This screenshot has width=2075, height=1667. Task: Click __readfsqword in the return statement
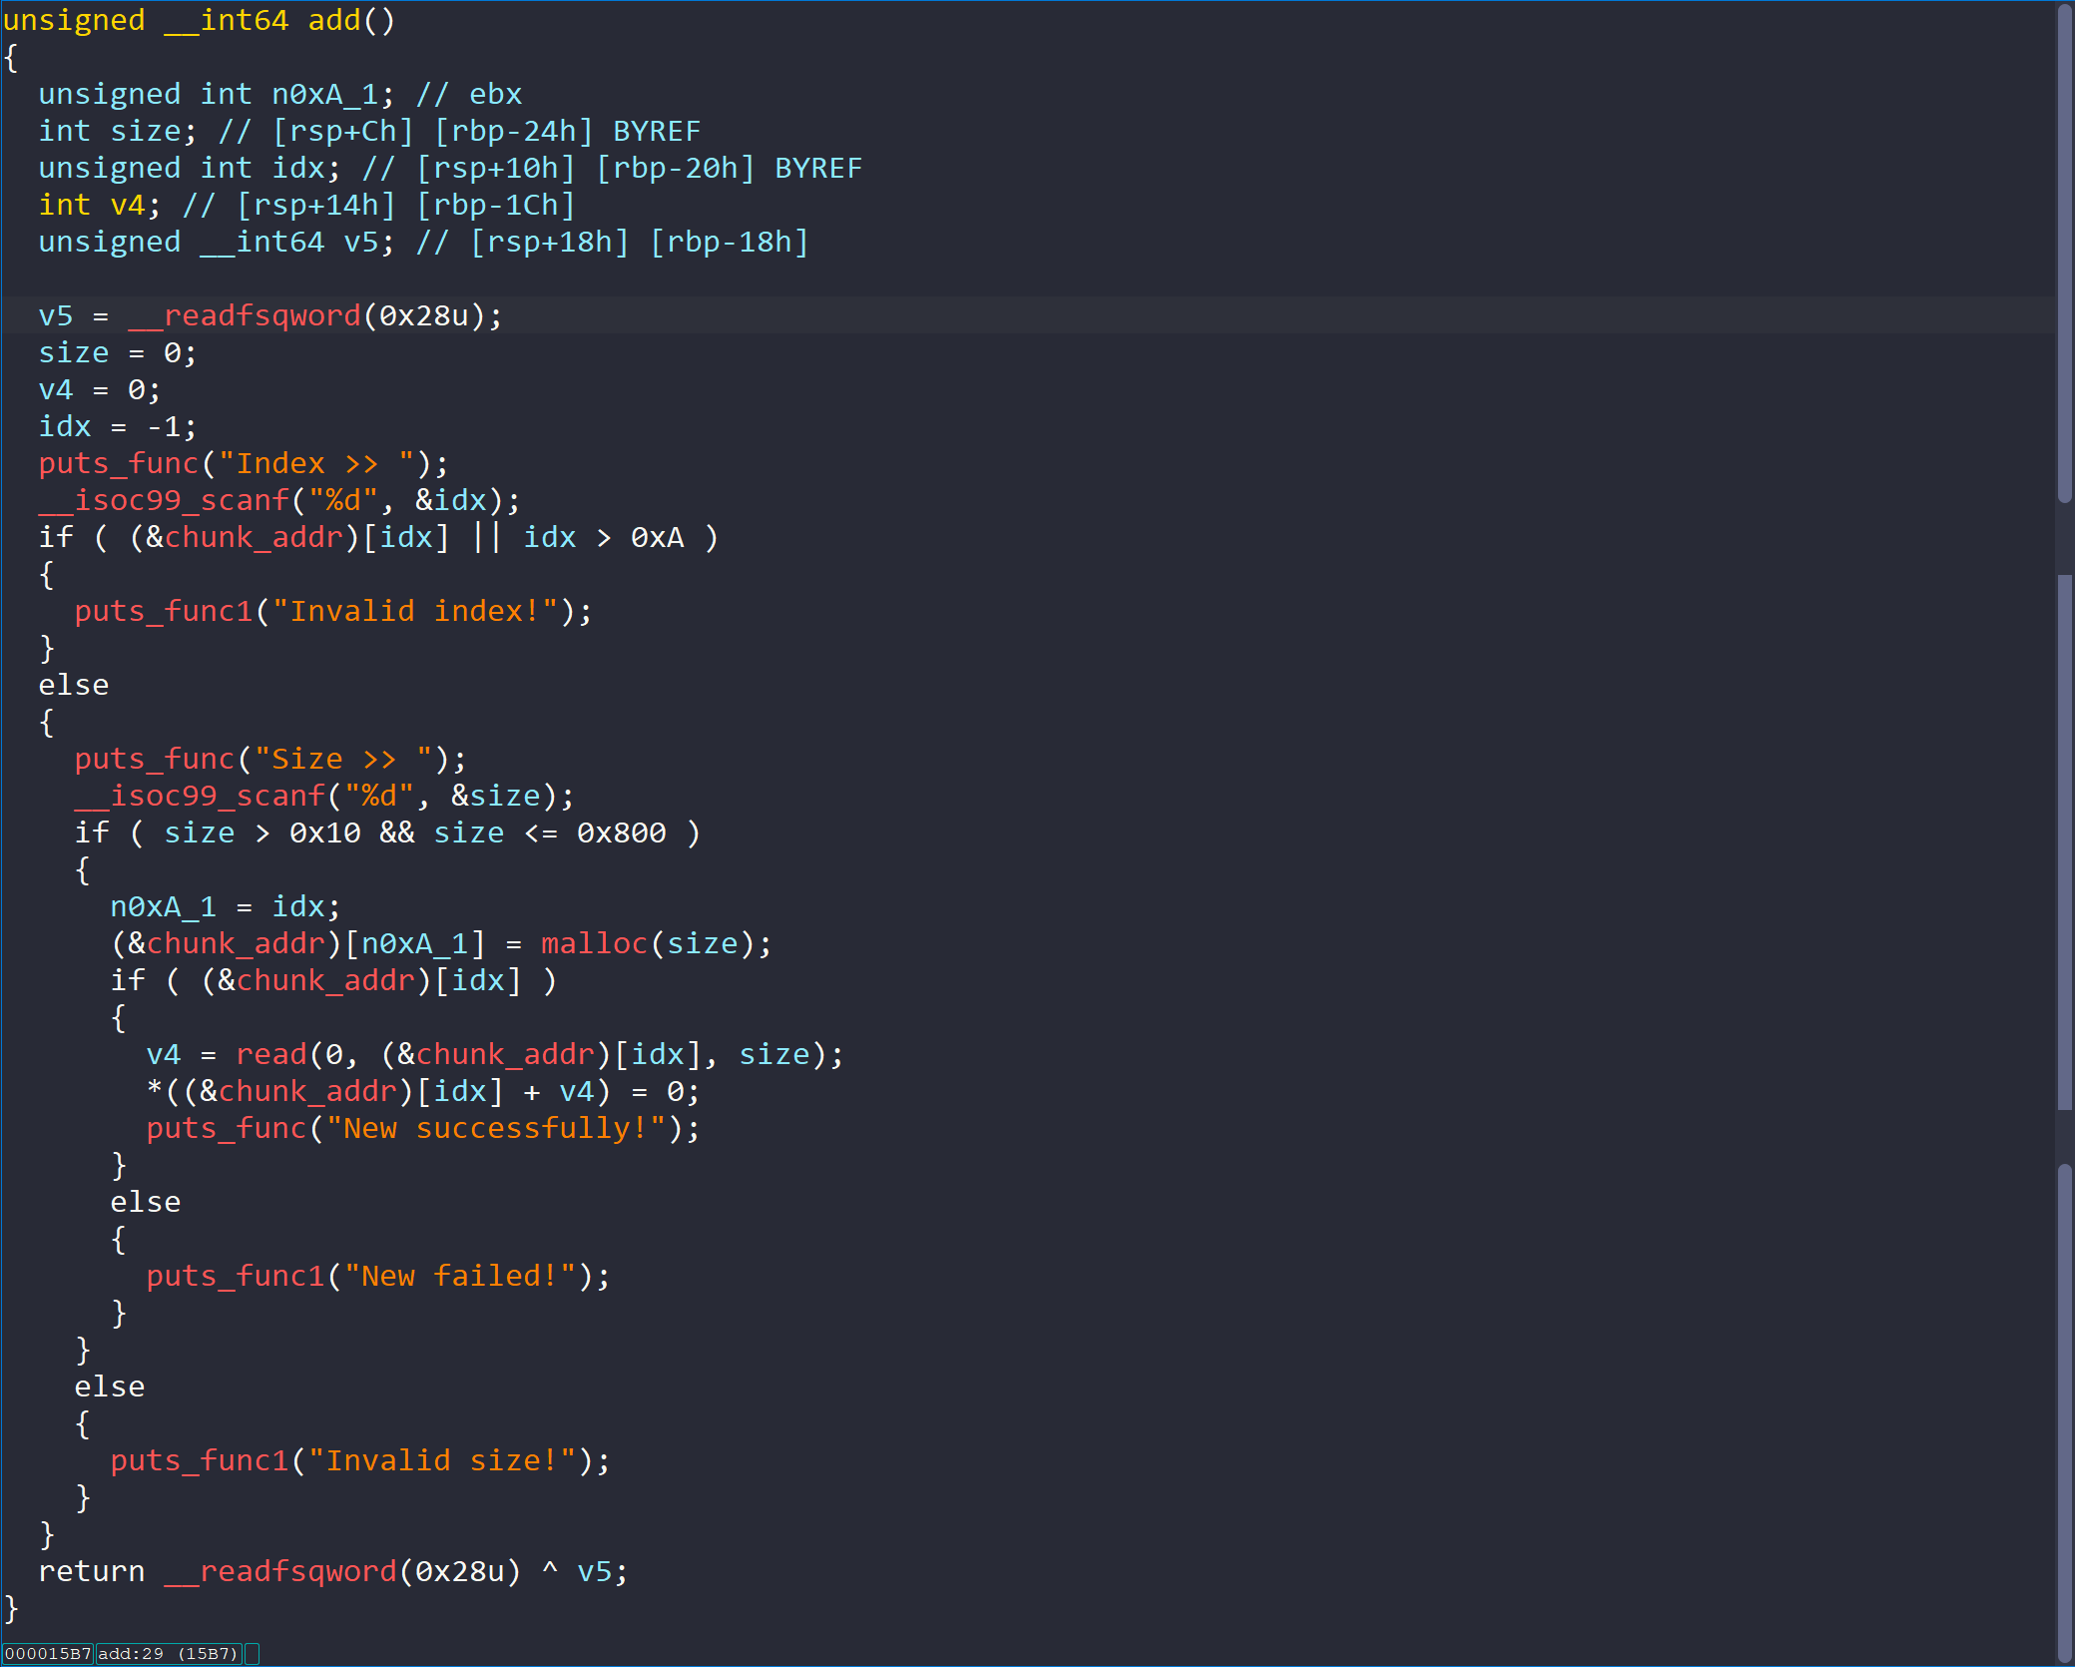click(x=280, y=1571)
